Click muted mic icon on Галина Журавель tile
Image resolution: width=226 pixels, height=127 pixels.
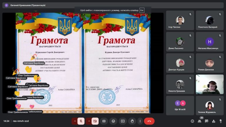click(x=220, y=99)
